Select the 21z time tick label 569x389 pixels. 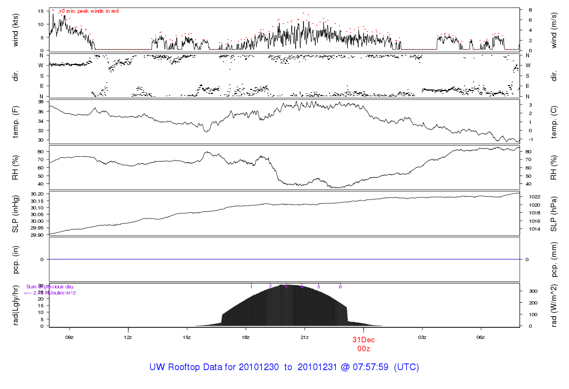point(305,337)
